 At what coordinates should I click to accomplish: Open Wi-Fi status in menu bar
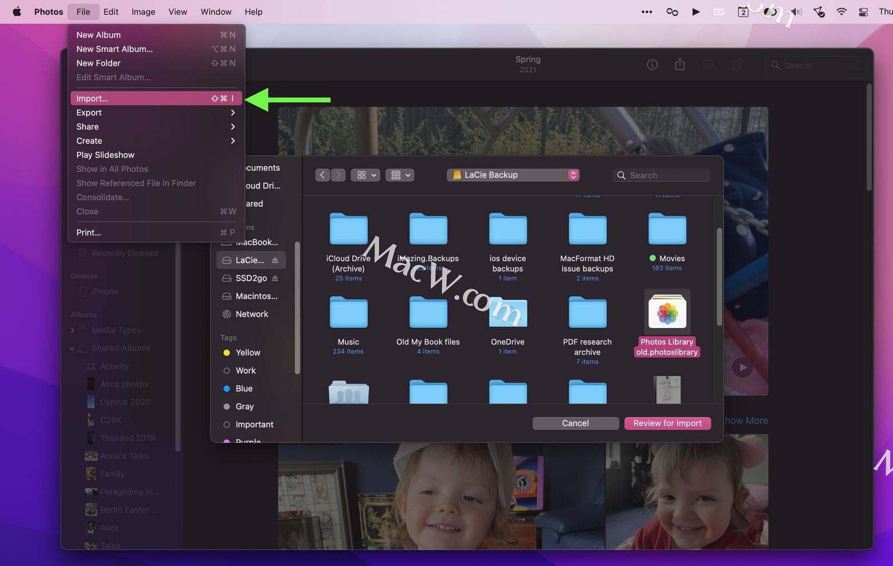841,12
